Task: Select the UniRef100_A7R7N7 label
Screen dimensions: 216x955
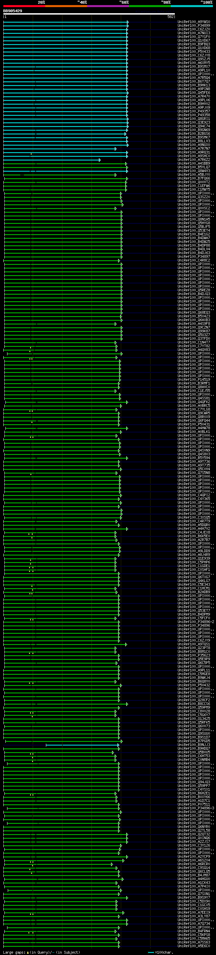Action: (x=194, y=149)
